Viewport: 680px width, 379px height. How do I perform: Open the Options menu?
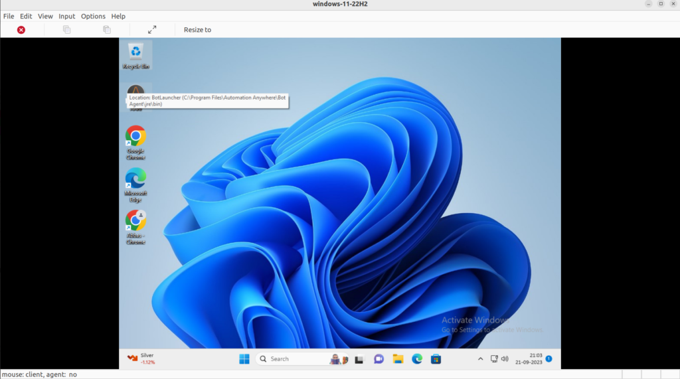click(x=93, y=16)
